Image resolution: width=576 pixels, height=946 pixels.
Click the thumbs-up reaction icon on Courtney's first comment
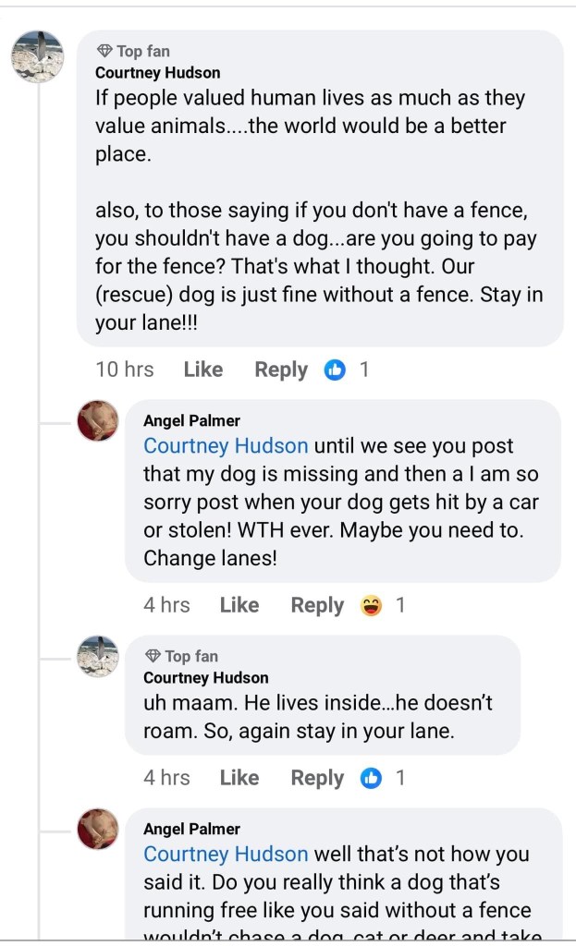(x=335, y=370)
